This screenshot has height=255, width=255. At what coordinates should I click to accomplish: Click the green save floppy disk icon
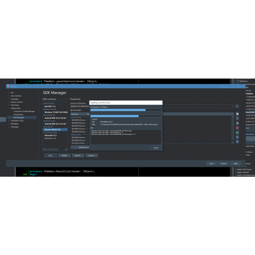click(237, 133)
